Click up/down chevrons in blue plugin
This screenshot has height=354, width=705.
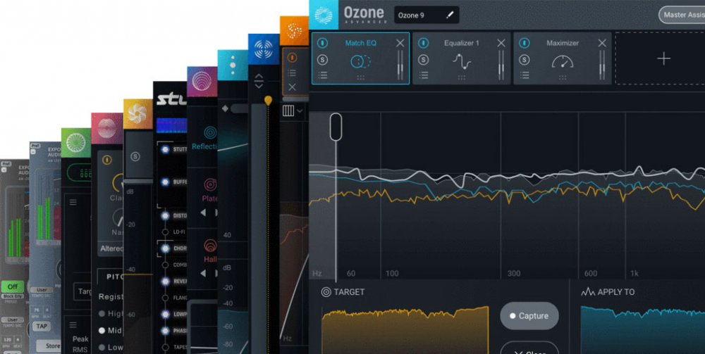point(259,81)
